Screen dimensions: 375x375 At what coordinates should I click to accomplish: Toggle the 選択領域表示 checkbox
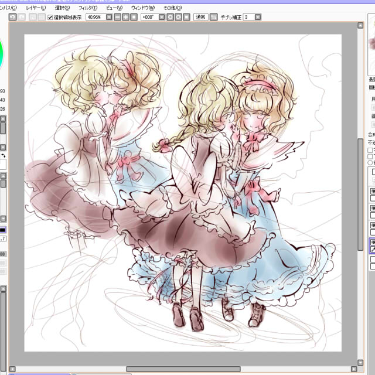pyautogui.click(x=50, y=18)
